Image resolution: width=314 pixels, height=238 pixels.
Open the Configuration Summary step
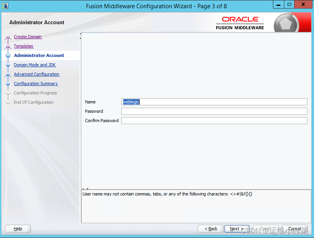point(36,83)
